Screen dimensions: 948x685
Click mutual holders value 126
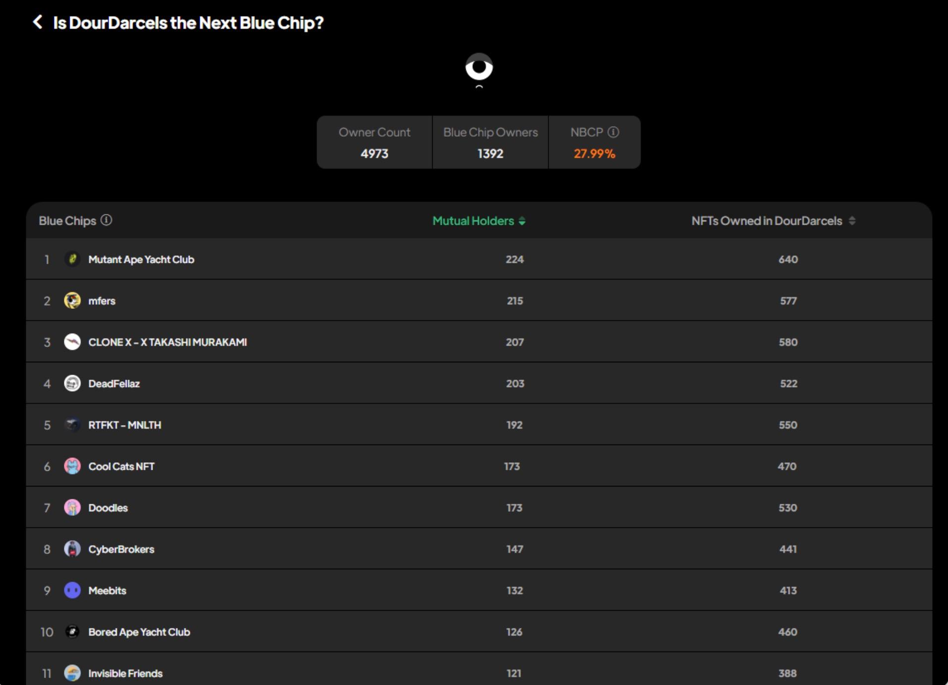514,632
